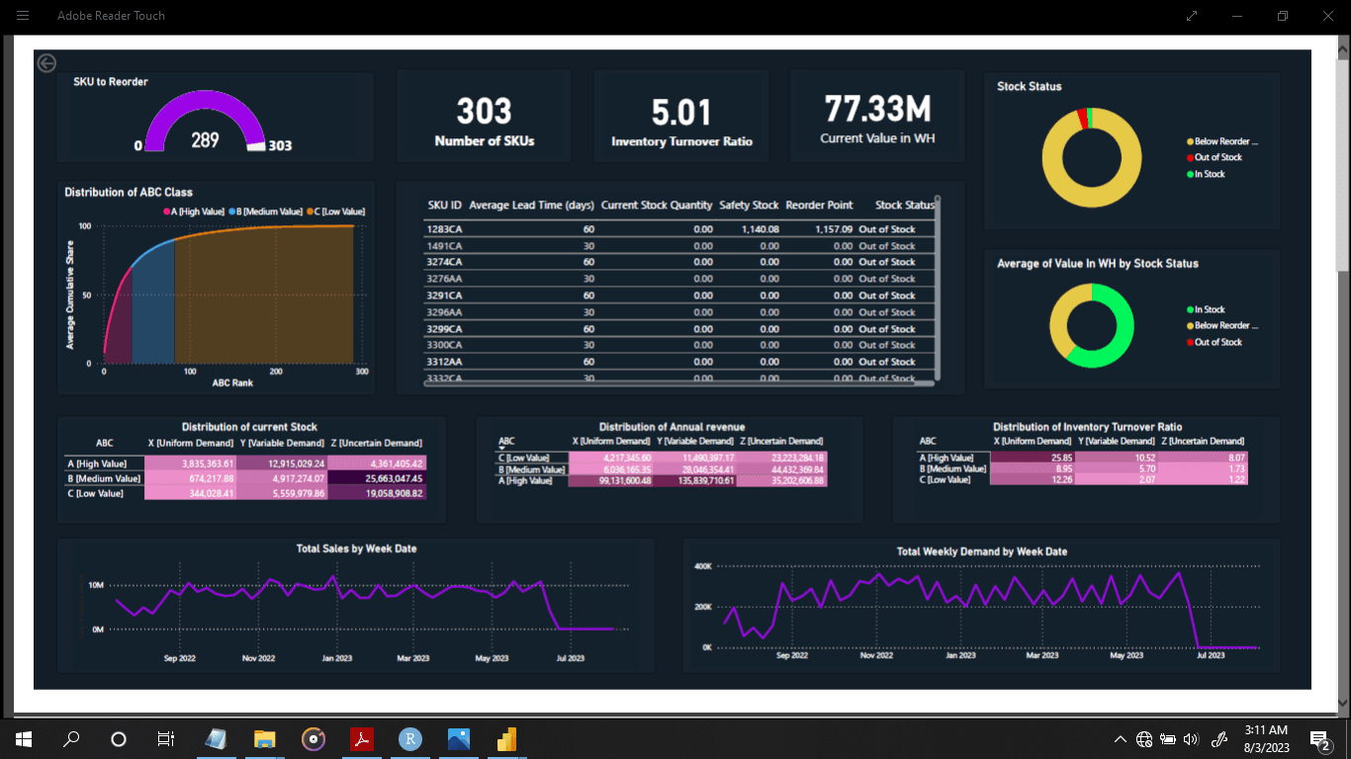Open Task View from the taskbar
This screenshot has width=1351, height=759.
pyautogui.click(x=166, y=739)
